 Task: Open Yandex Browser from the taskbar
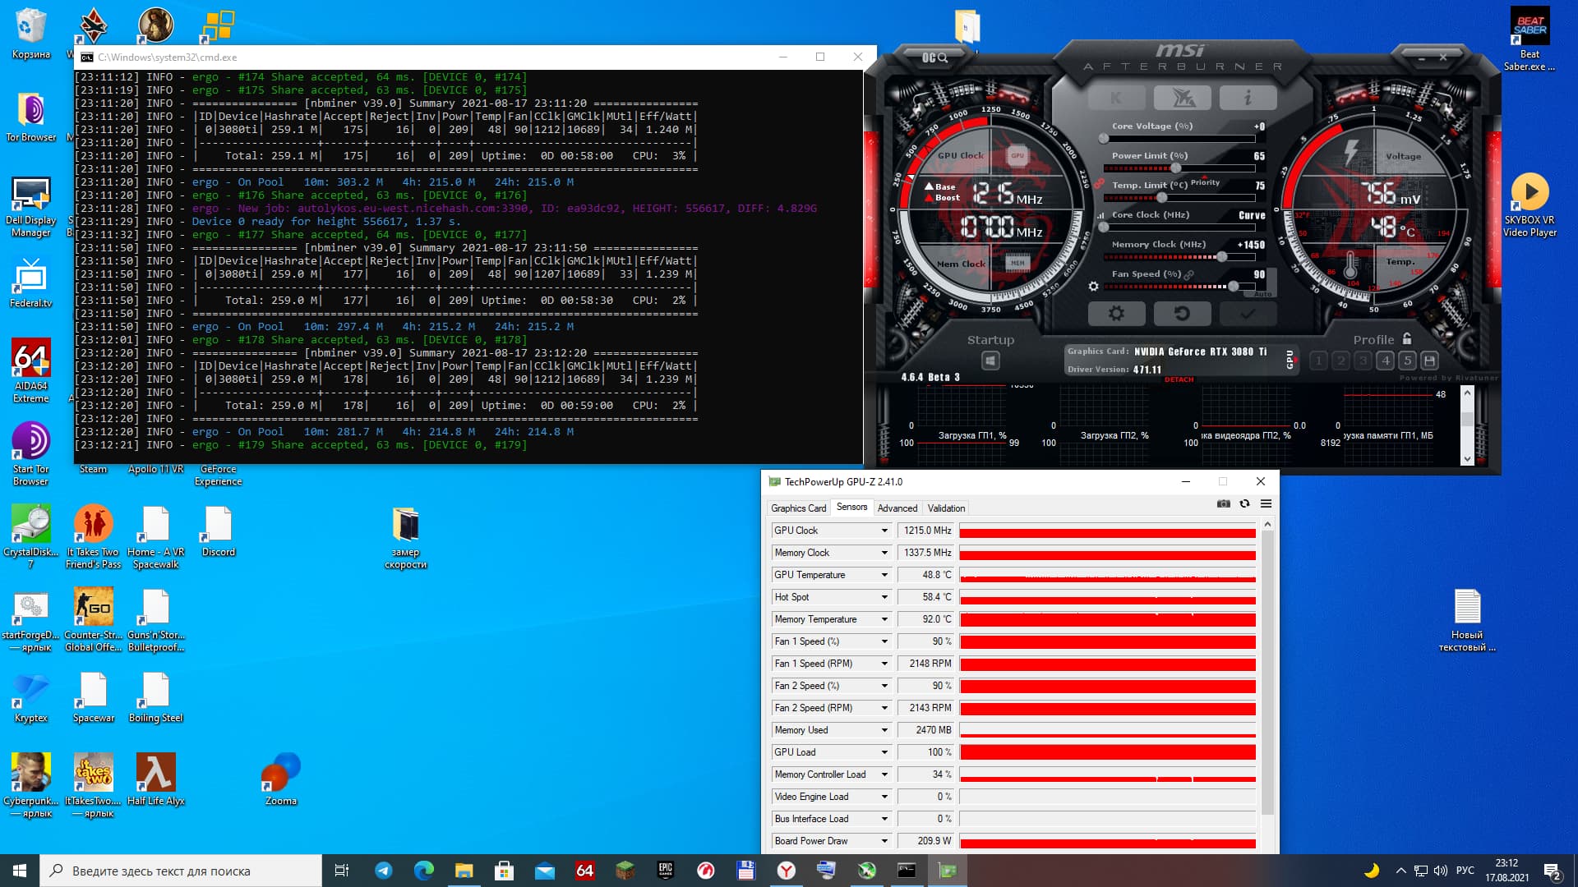coord(787,871)
